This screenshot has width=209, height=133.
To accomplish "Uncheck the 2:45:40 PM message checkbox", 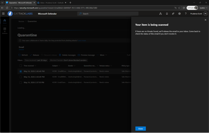I will coord(20,71).
